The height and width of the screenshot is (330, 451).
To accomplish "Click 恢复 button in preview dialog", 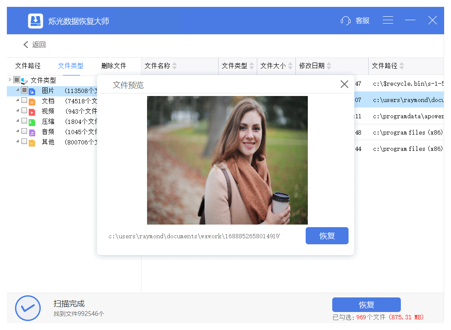I will pyautogui.click(x=327, y=236).
